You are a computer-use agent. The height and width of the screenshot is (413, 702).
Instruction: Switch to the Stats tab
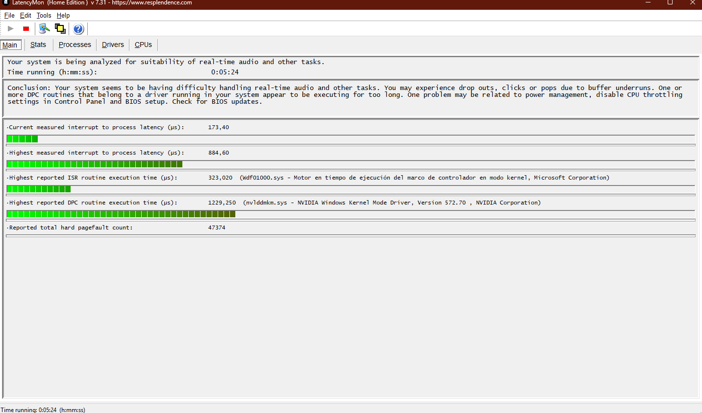pos(38,45)
